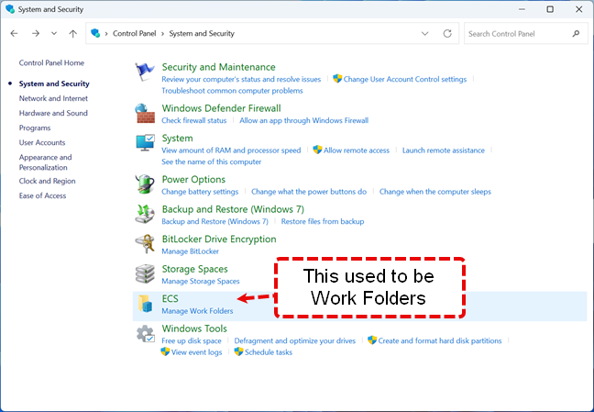Screen dimensions: 594x412
Task: Click Free up disk space
Action: point(192,340)
